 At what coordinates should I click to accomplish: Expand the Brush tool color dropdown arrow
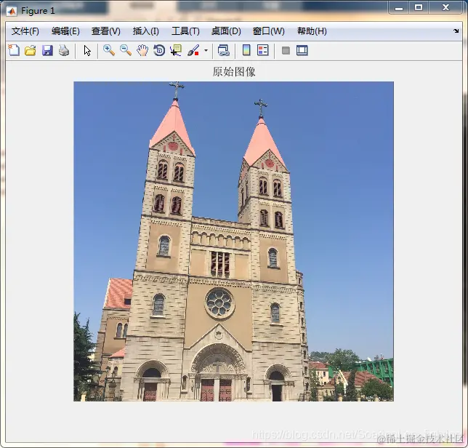click(206, 50)
